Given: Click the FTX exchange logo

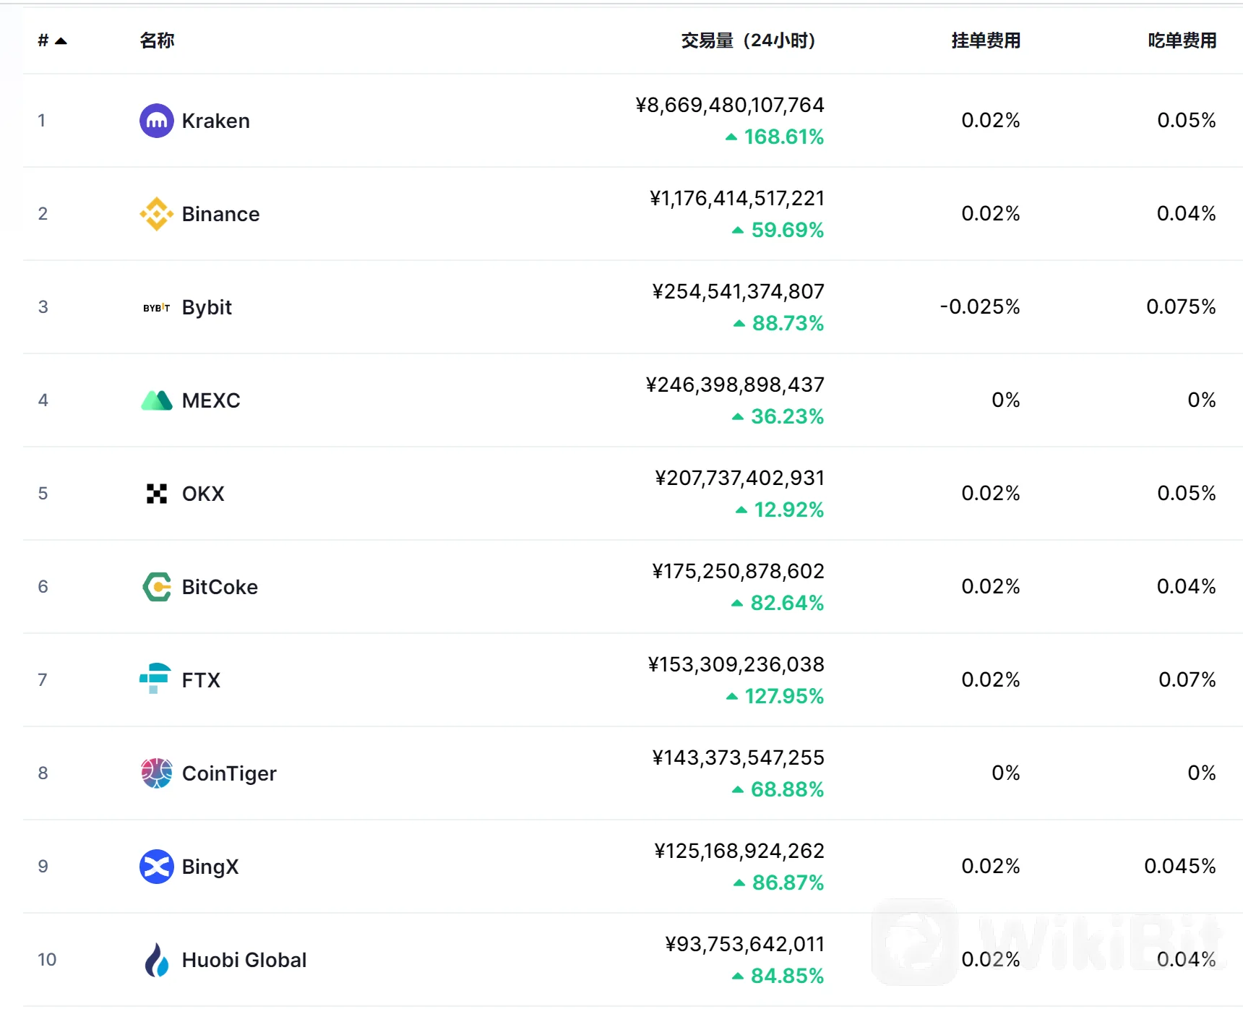Looking at the screenshot, I should 155,679.
